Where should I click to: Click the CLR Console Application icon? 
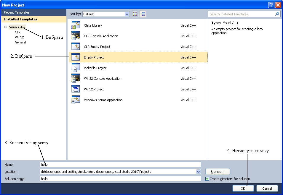tap(76, 36)
